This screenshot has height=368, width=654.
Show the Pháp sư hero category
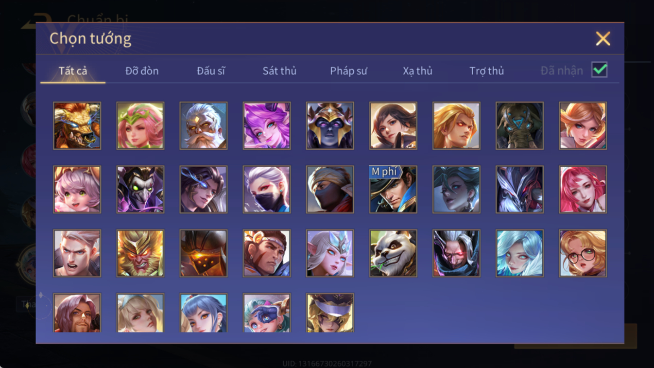pos(348,71)
